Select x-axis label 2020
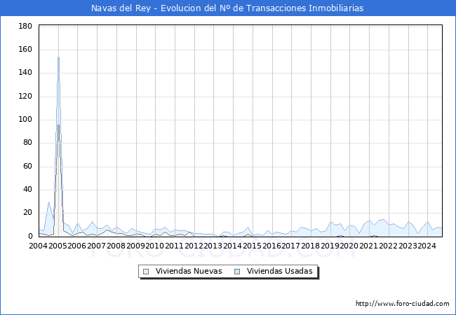The image size is (456, 315). pos(349,246)
